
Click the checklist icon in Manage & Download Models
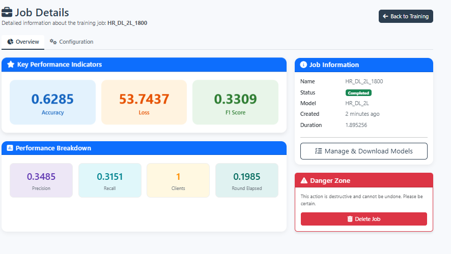click(x=319, y=151)
